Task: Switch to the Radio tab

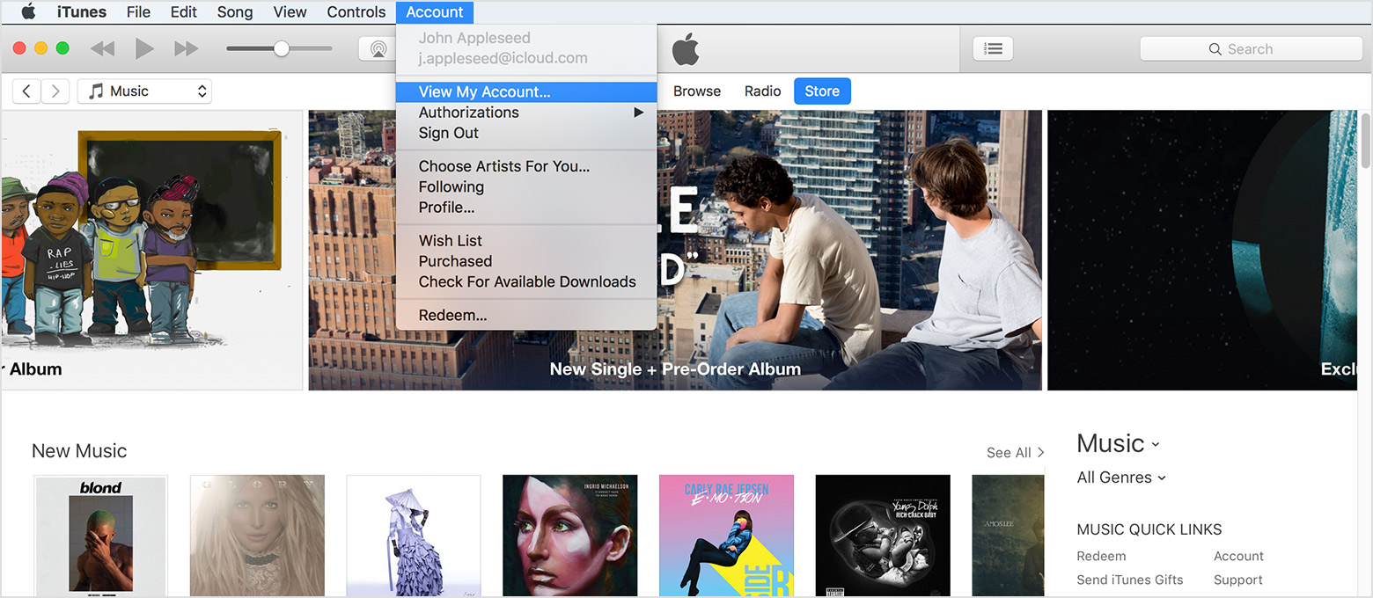Action: pyautogui.click(x=762, y=91)
